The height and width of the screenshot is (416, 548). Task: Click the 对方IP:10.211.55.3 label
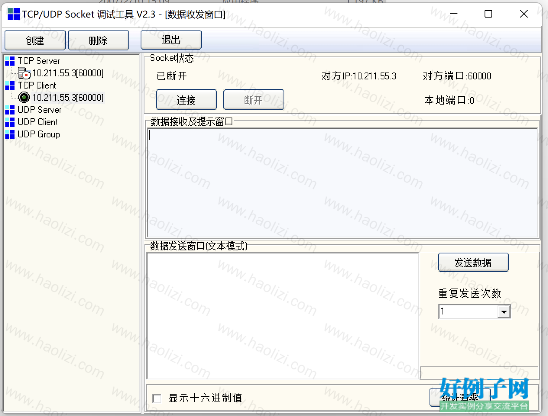[x=359, y=76]
